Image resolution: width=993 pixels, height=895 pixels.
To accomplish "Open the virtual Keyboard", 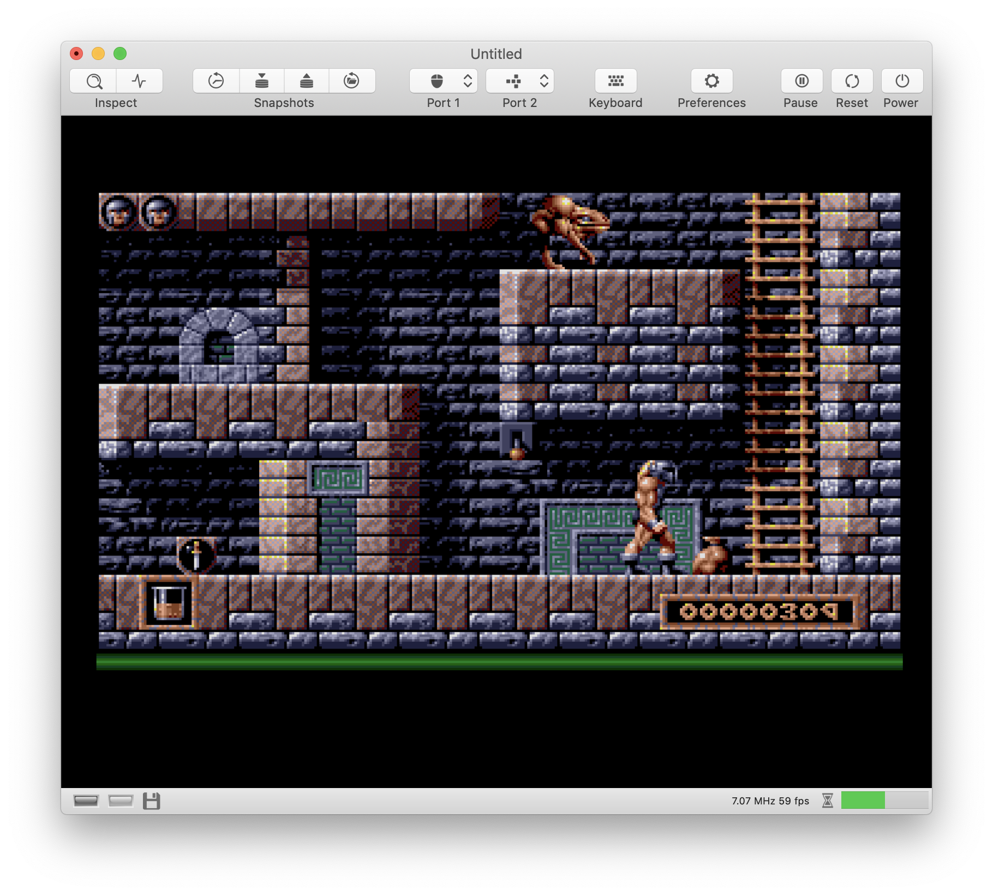I will pyautogui.click(x=615, y=81).
